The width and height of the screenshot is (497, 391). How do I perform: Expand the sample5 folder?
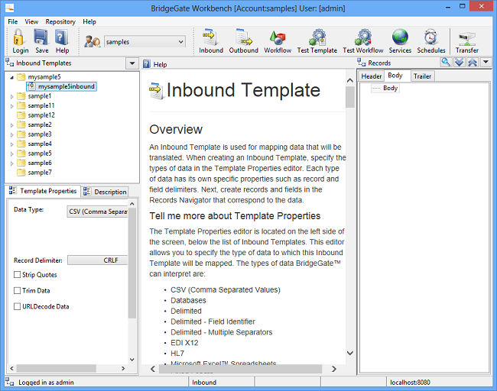coord(11,153)
